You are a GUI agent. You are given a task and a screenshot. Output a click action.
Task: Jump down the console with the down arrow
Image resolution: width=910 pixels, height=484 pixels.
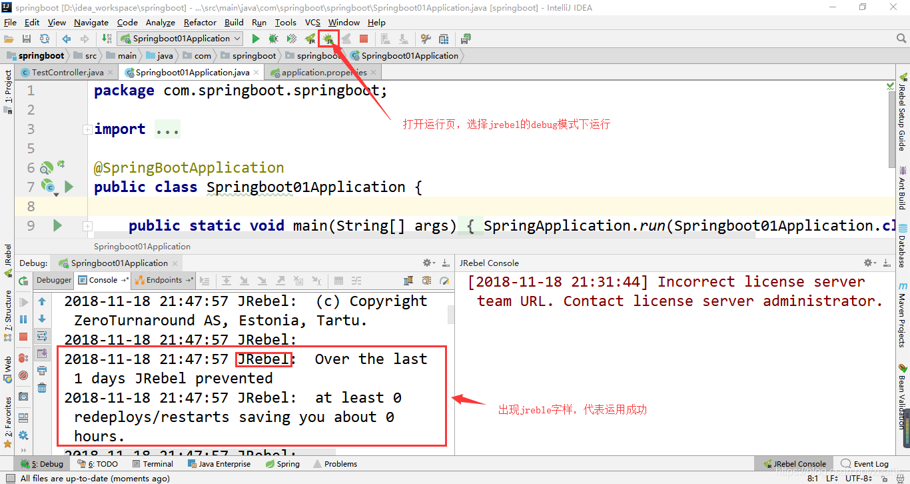[x=42, y=319]
